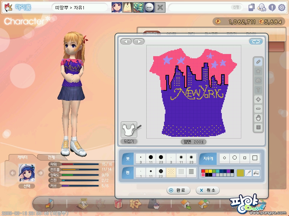Viewport: 289px width, 216px height.
Task: Click the house with green arrow icon
Action: click(186, 204)
